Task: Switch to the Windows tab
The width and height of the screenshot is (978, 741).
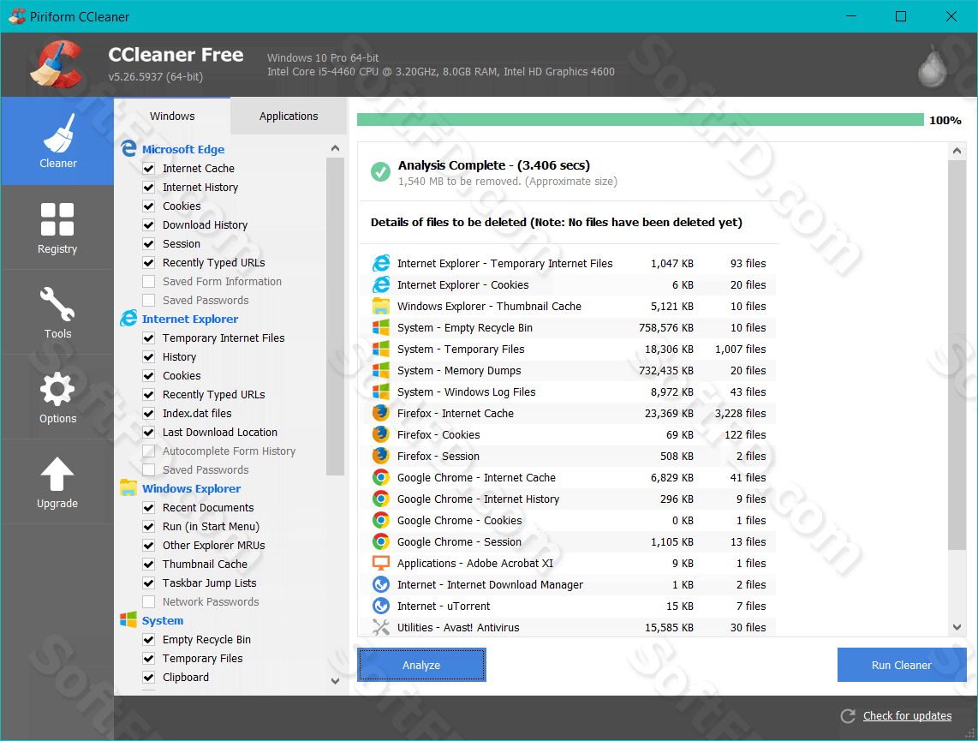Action: pos(172,116)
